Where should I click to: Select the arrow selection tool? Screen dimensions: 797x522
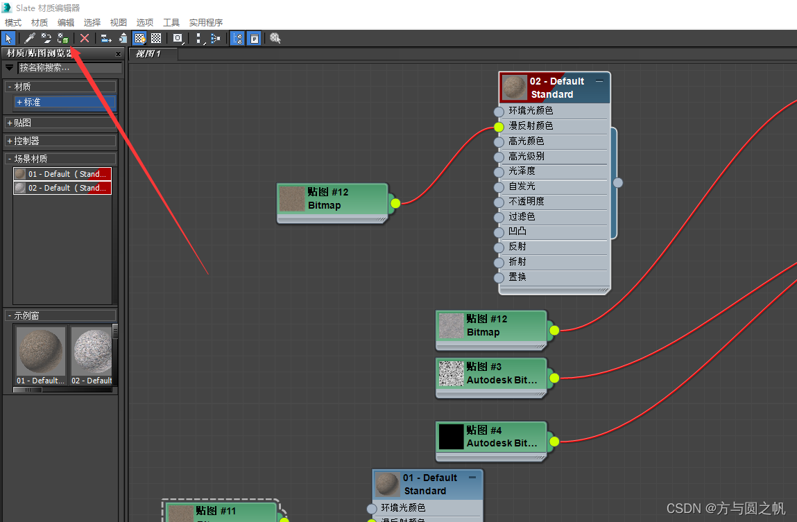coord(8,38)
